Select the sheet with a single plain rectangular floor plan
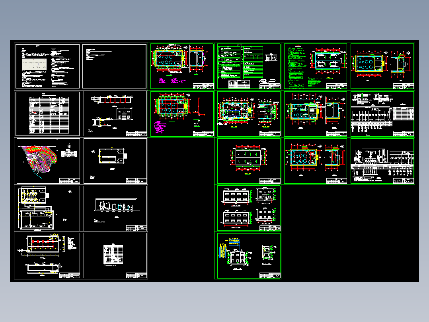429x322 pixels. 115,161
